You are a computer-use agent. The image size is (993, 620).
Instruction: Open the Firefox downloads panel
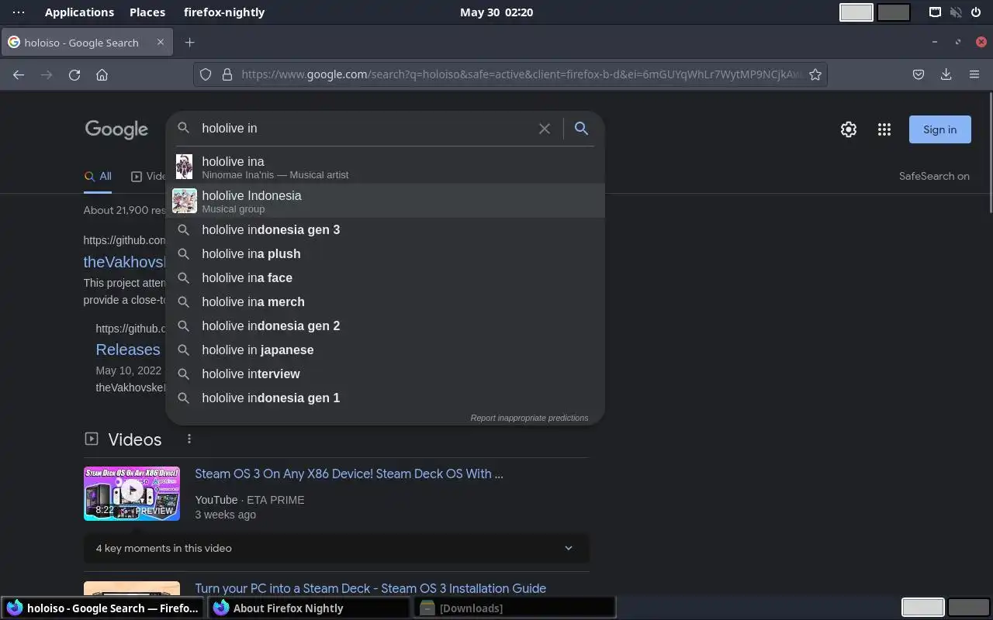point(946,74)
